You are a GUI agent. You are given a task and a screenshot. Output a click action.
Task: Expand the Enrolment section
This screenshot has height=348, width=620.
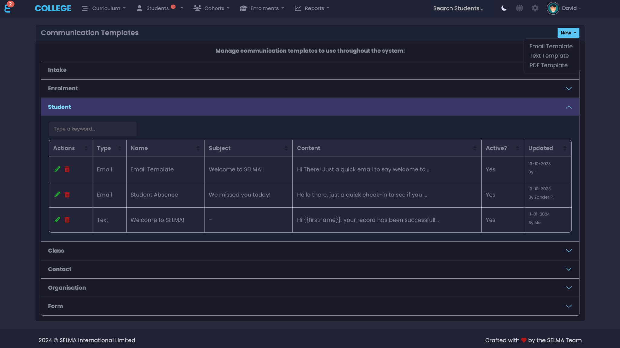569,89
